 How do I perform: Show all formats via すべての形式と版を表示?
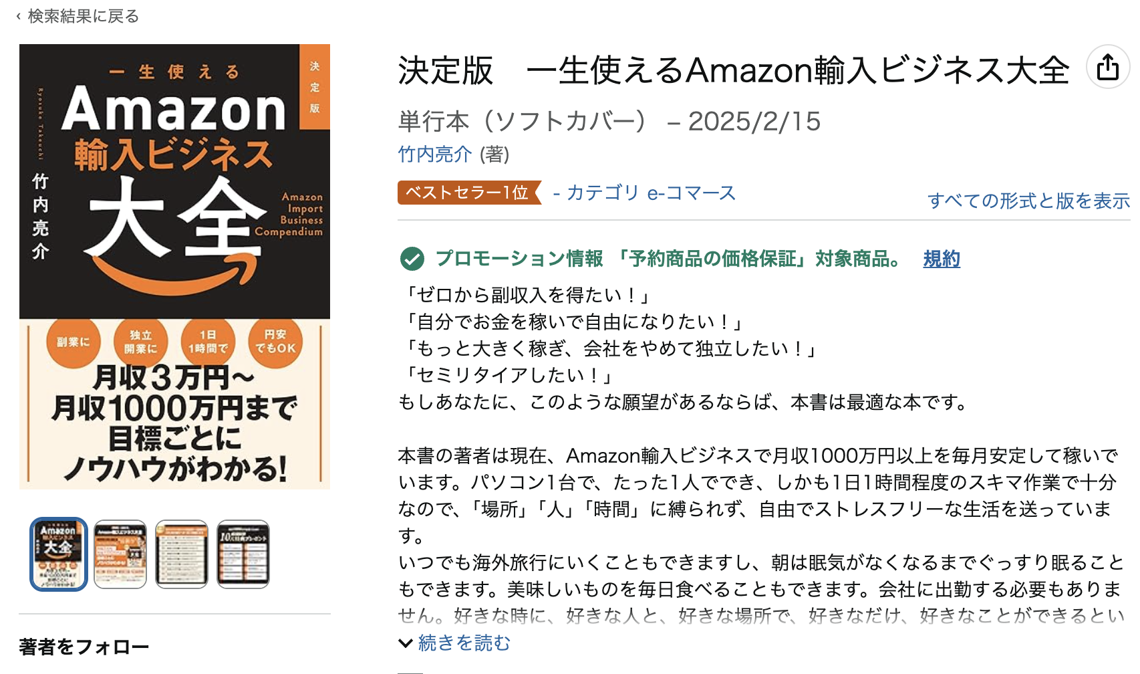point(1028,201)
